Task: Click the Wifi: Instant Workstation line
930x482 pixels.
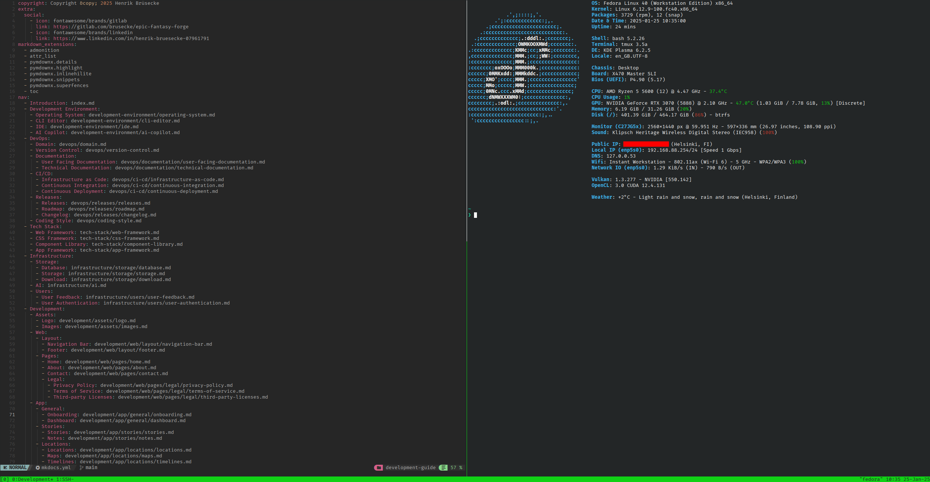Action: pyautogui.click(x=699, y=162)
